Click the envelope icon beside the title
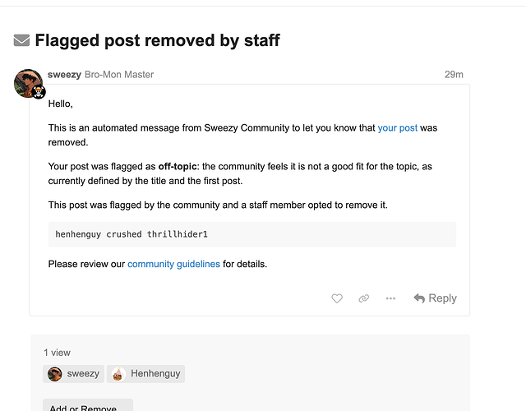The width and height of the screenshot is (526, 411). click(22, 40)
